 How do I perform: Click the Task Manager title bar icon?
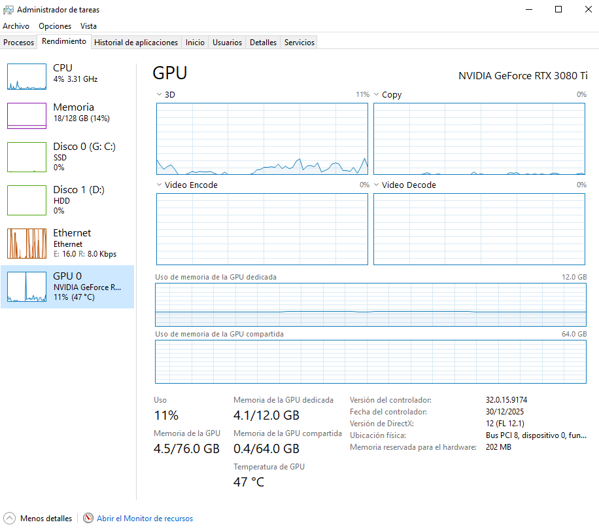click(8, 10)
